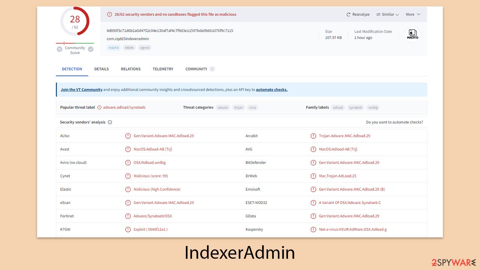Click the refresh icon on the Reanalyze button

(x=348, y=14)
